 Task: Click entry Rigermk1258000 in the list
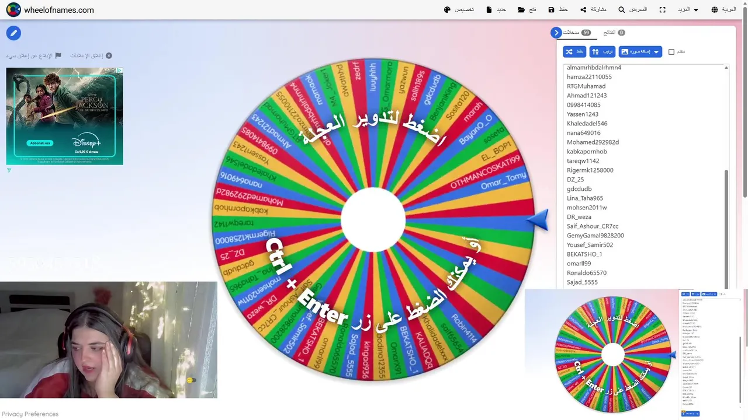pyautogui.click(x=590, y=170)
